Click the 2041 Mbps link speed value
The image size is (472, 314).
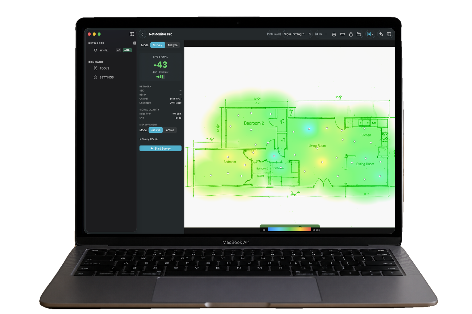(176, 103)
